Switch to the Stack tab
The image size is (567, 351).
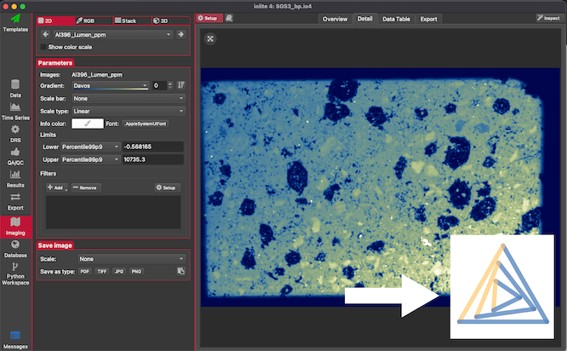(132, 20)
